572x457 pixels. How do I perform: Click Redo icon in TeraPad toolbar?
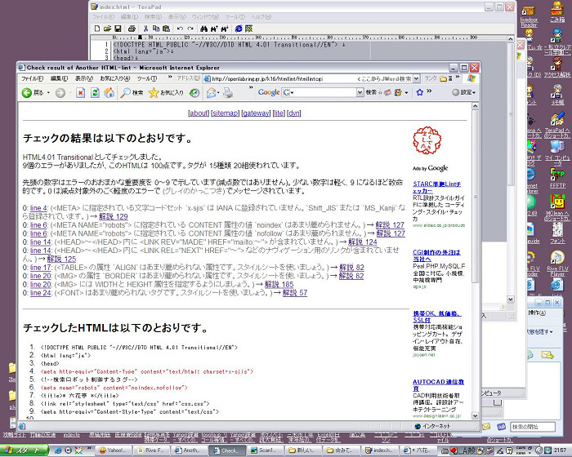190,29
